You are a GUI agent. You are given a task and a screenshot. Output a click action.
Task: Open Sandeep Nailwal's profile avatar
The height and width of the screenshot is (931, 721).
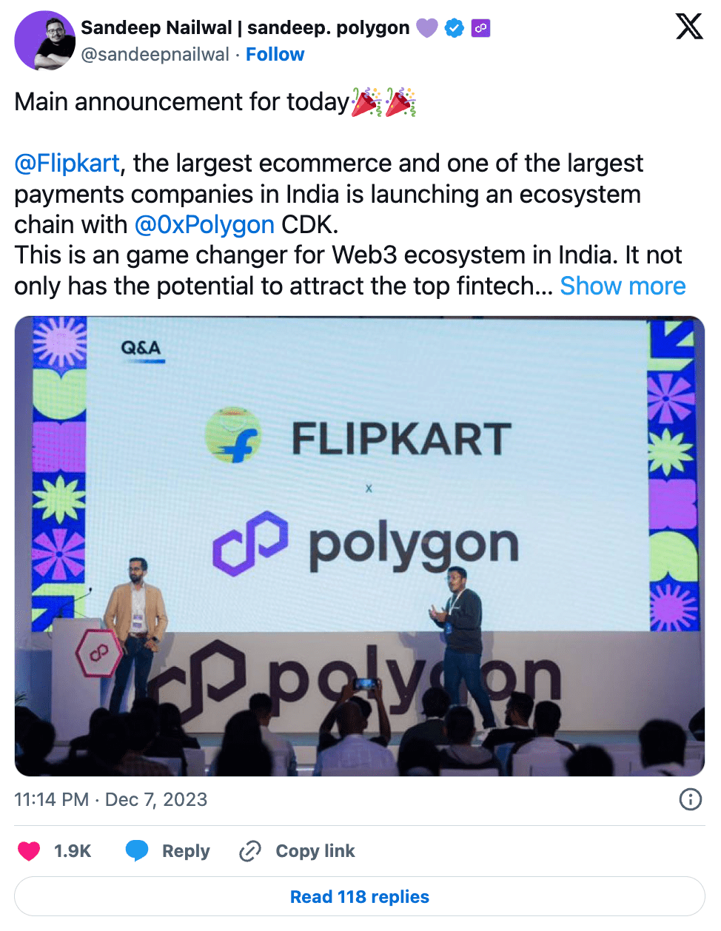pos(44,41)
